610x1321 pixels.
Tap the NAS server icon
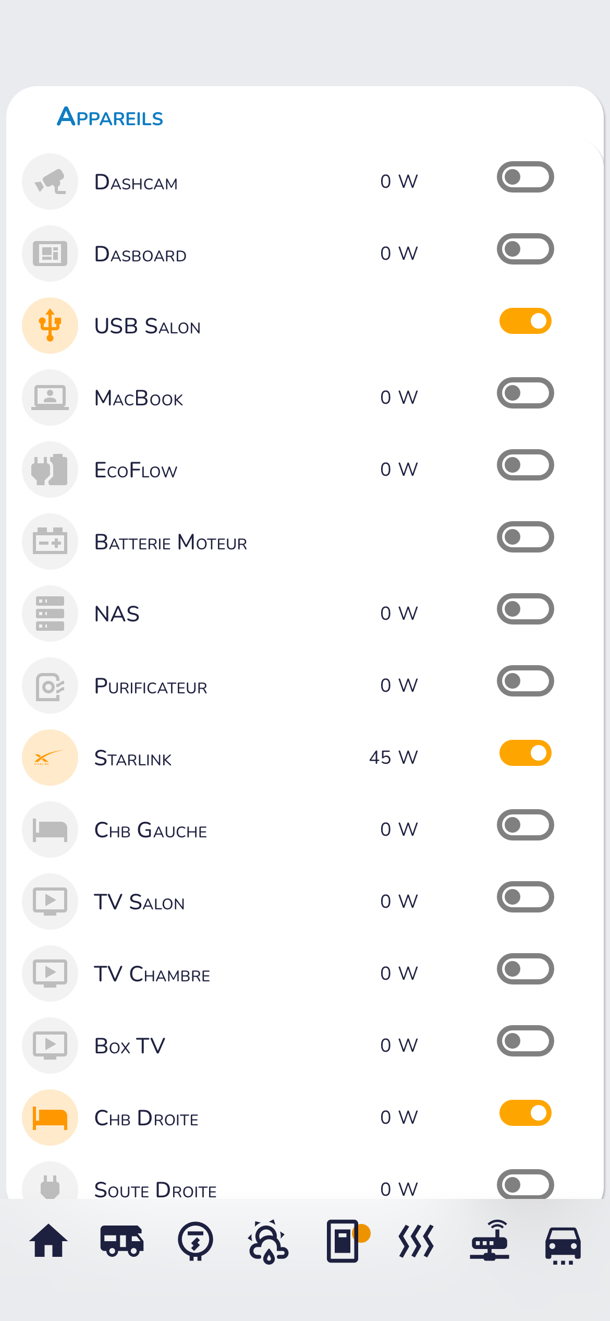click(50, 614)
